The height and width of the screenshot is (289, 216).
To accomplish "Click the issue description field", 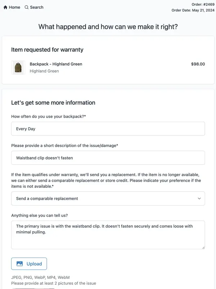I will click(x=108, y=158).
